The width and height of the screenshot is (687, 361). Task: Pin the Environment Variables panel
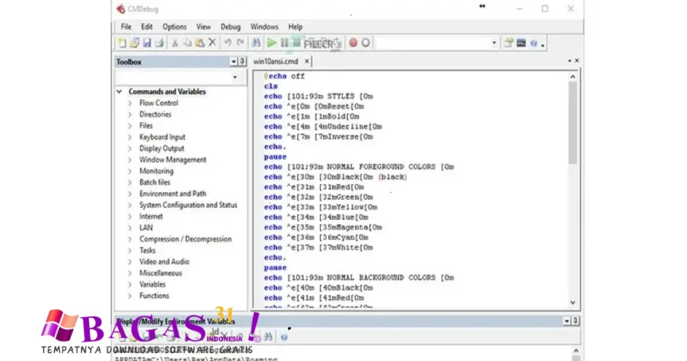point(575,321)
